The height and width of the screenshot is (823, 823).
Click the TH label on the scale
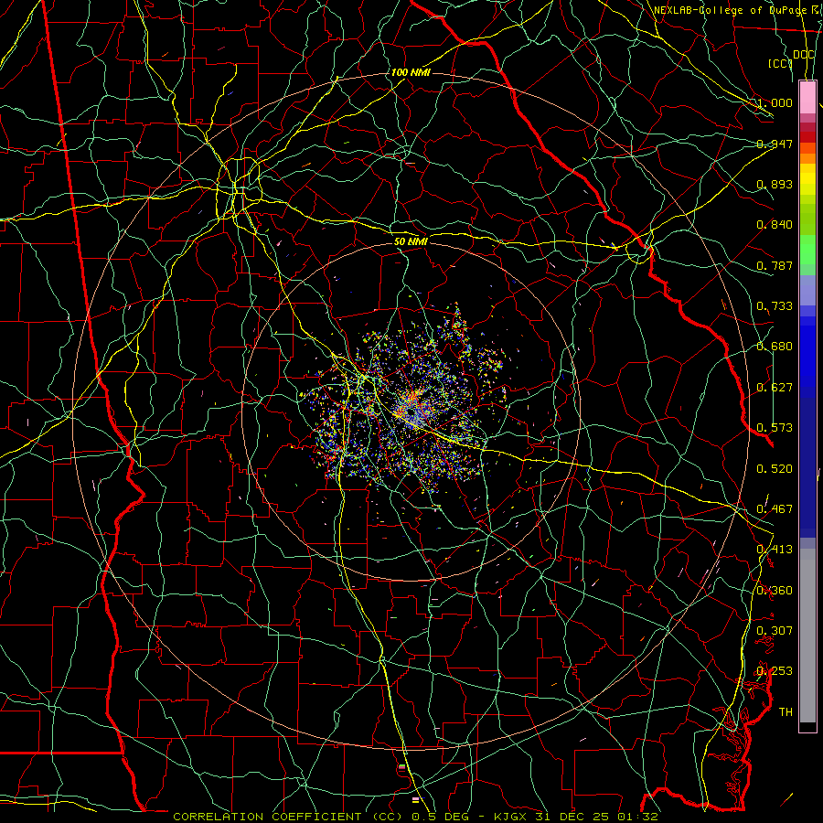(786, 711)
